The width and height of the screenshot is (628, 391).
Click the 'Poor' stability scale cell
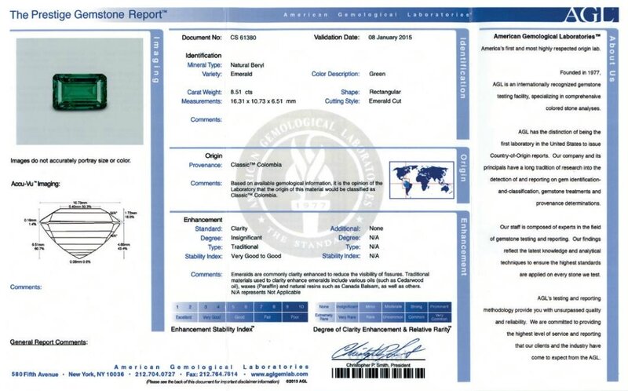(295, 317)
